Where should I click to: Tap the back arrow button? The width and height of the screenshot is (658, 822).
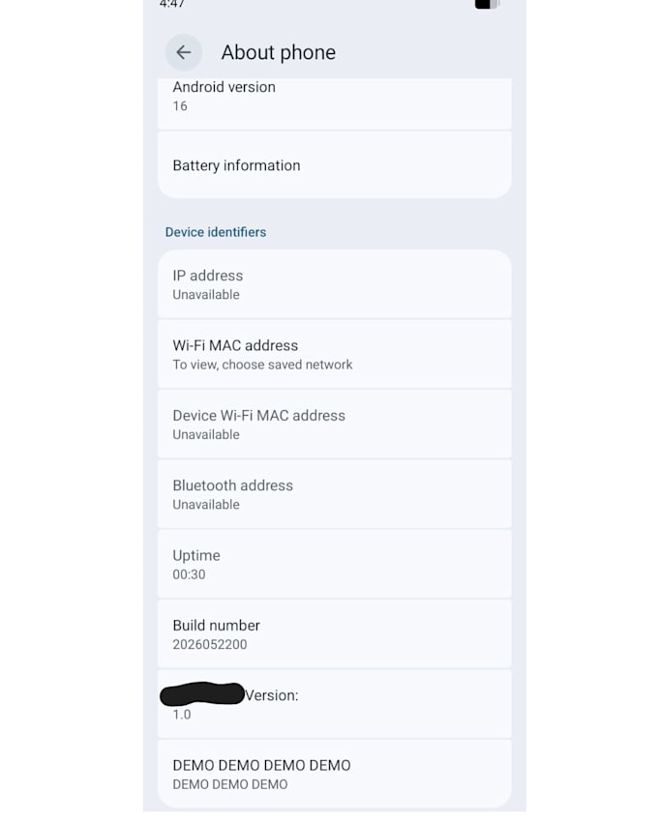(184, 52)
